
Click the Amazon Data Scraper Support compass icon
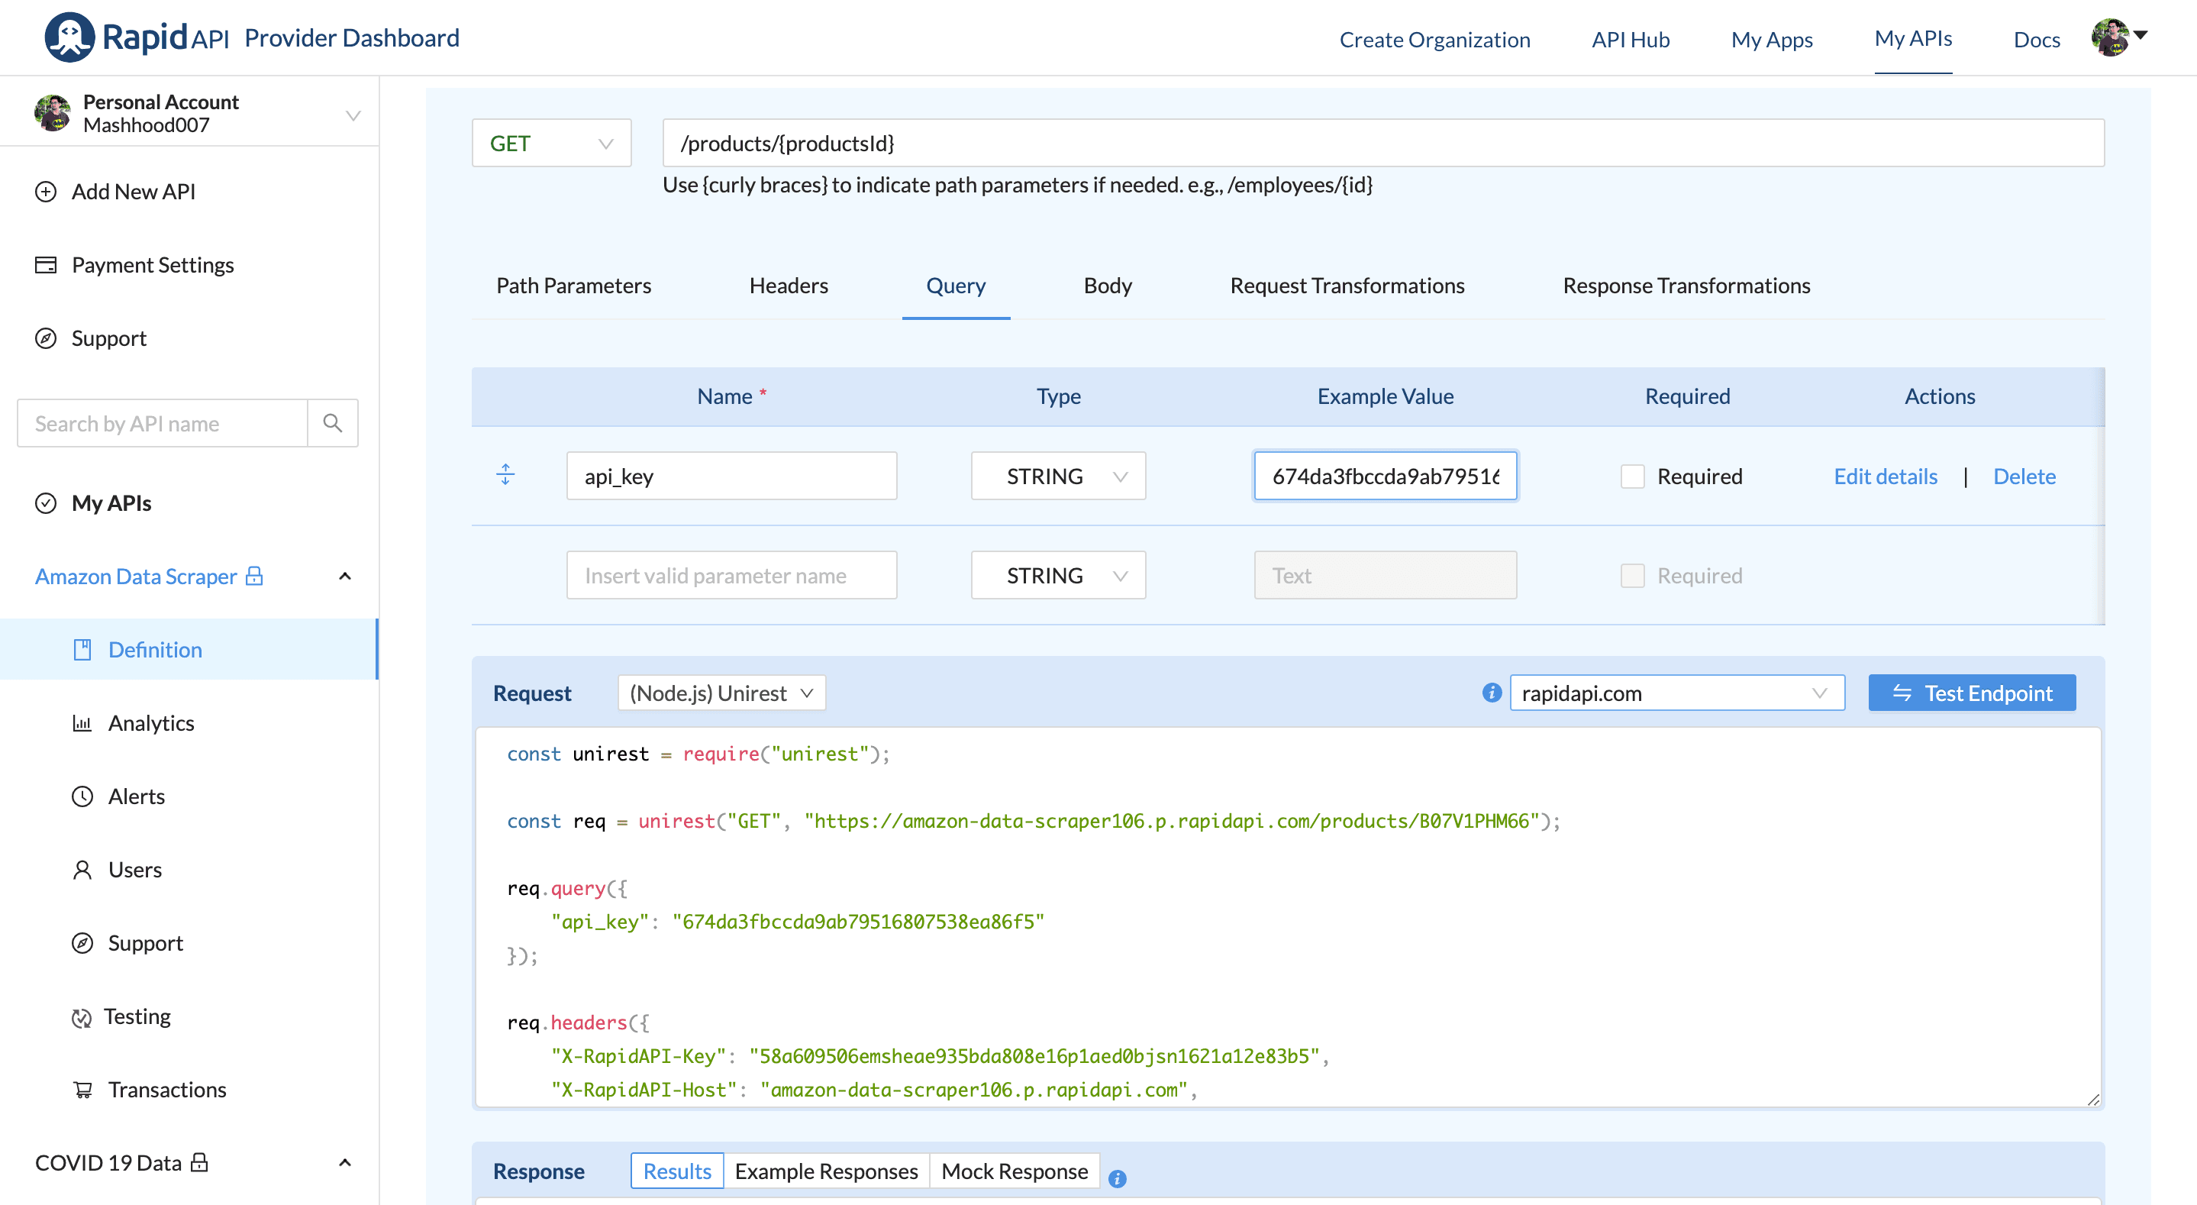click(x=82, y=943)
